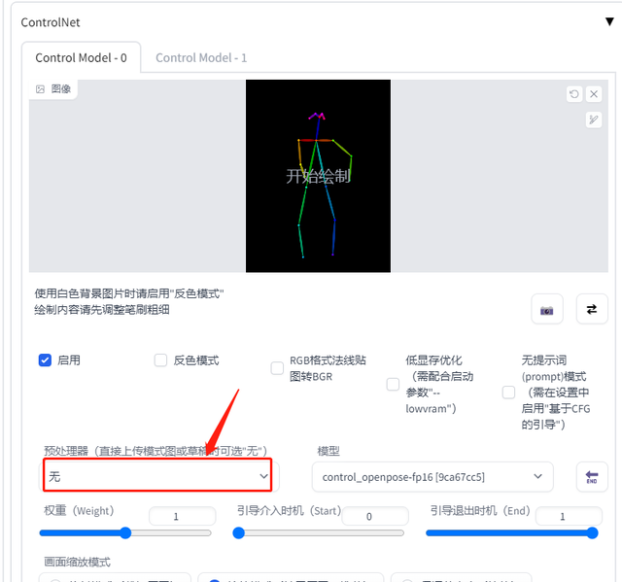Screen dimensions: 622x582
Task: Click the 权重 Weight slider handle
Action: click(x=125, y=532)
